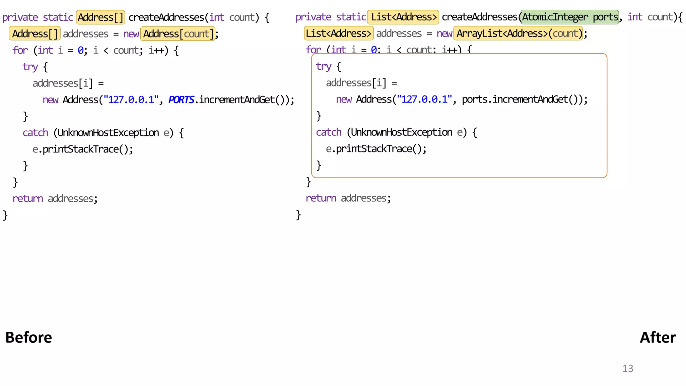
Task: Click 'return addresses;' in Before code
Action: 55,199
